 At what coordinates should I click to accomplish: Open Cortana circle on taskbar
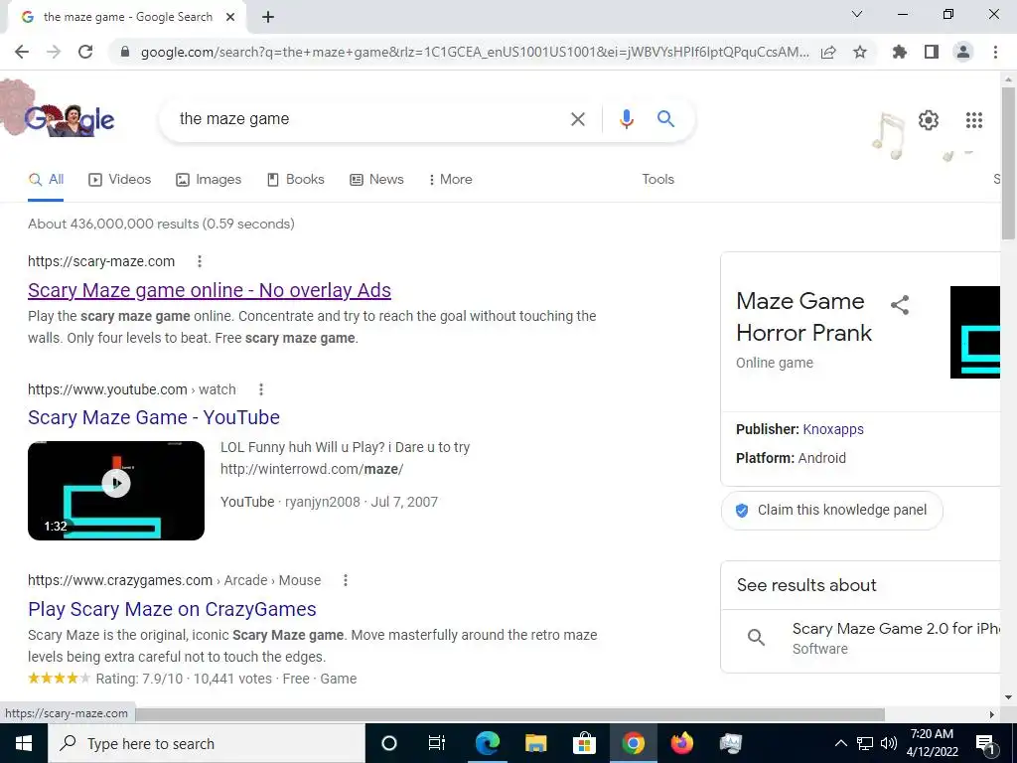pos(389,743)
